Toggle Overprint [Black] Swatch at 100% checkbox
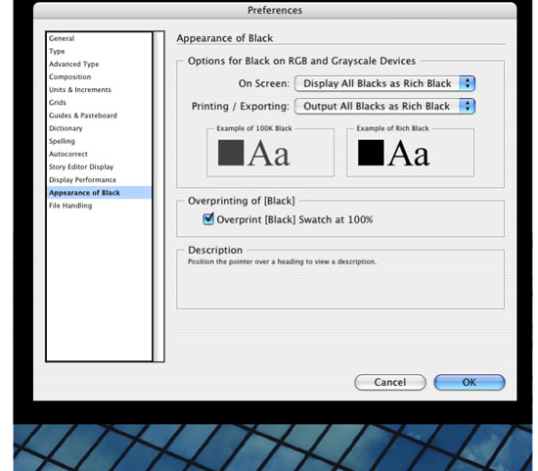This screenshot has height=471, width=538. [x=208, y=219]
